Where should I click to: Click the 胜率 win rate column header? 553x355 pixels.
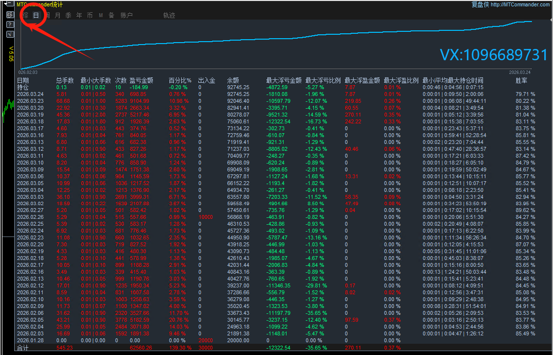click(x=521, y=80)
